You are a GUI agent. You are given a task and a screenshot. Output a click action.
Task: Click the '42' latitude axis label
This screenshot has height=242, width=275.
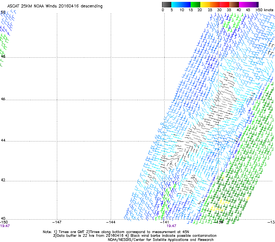[3, 180]
